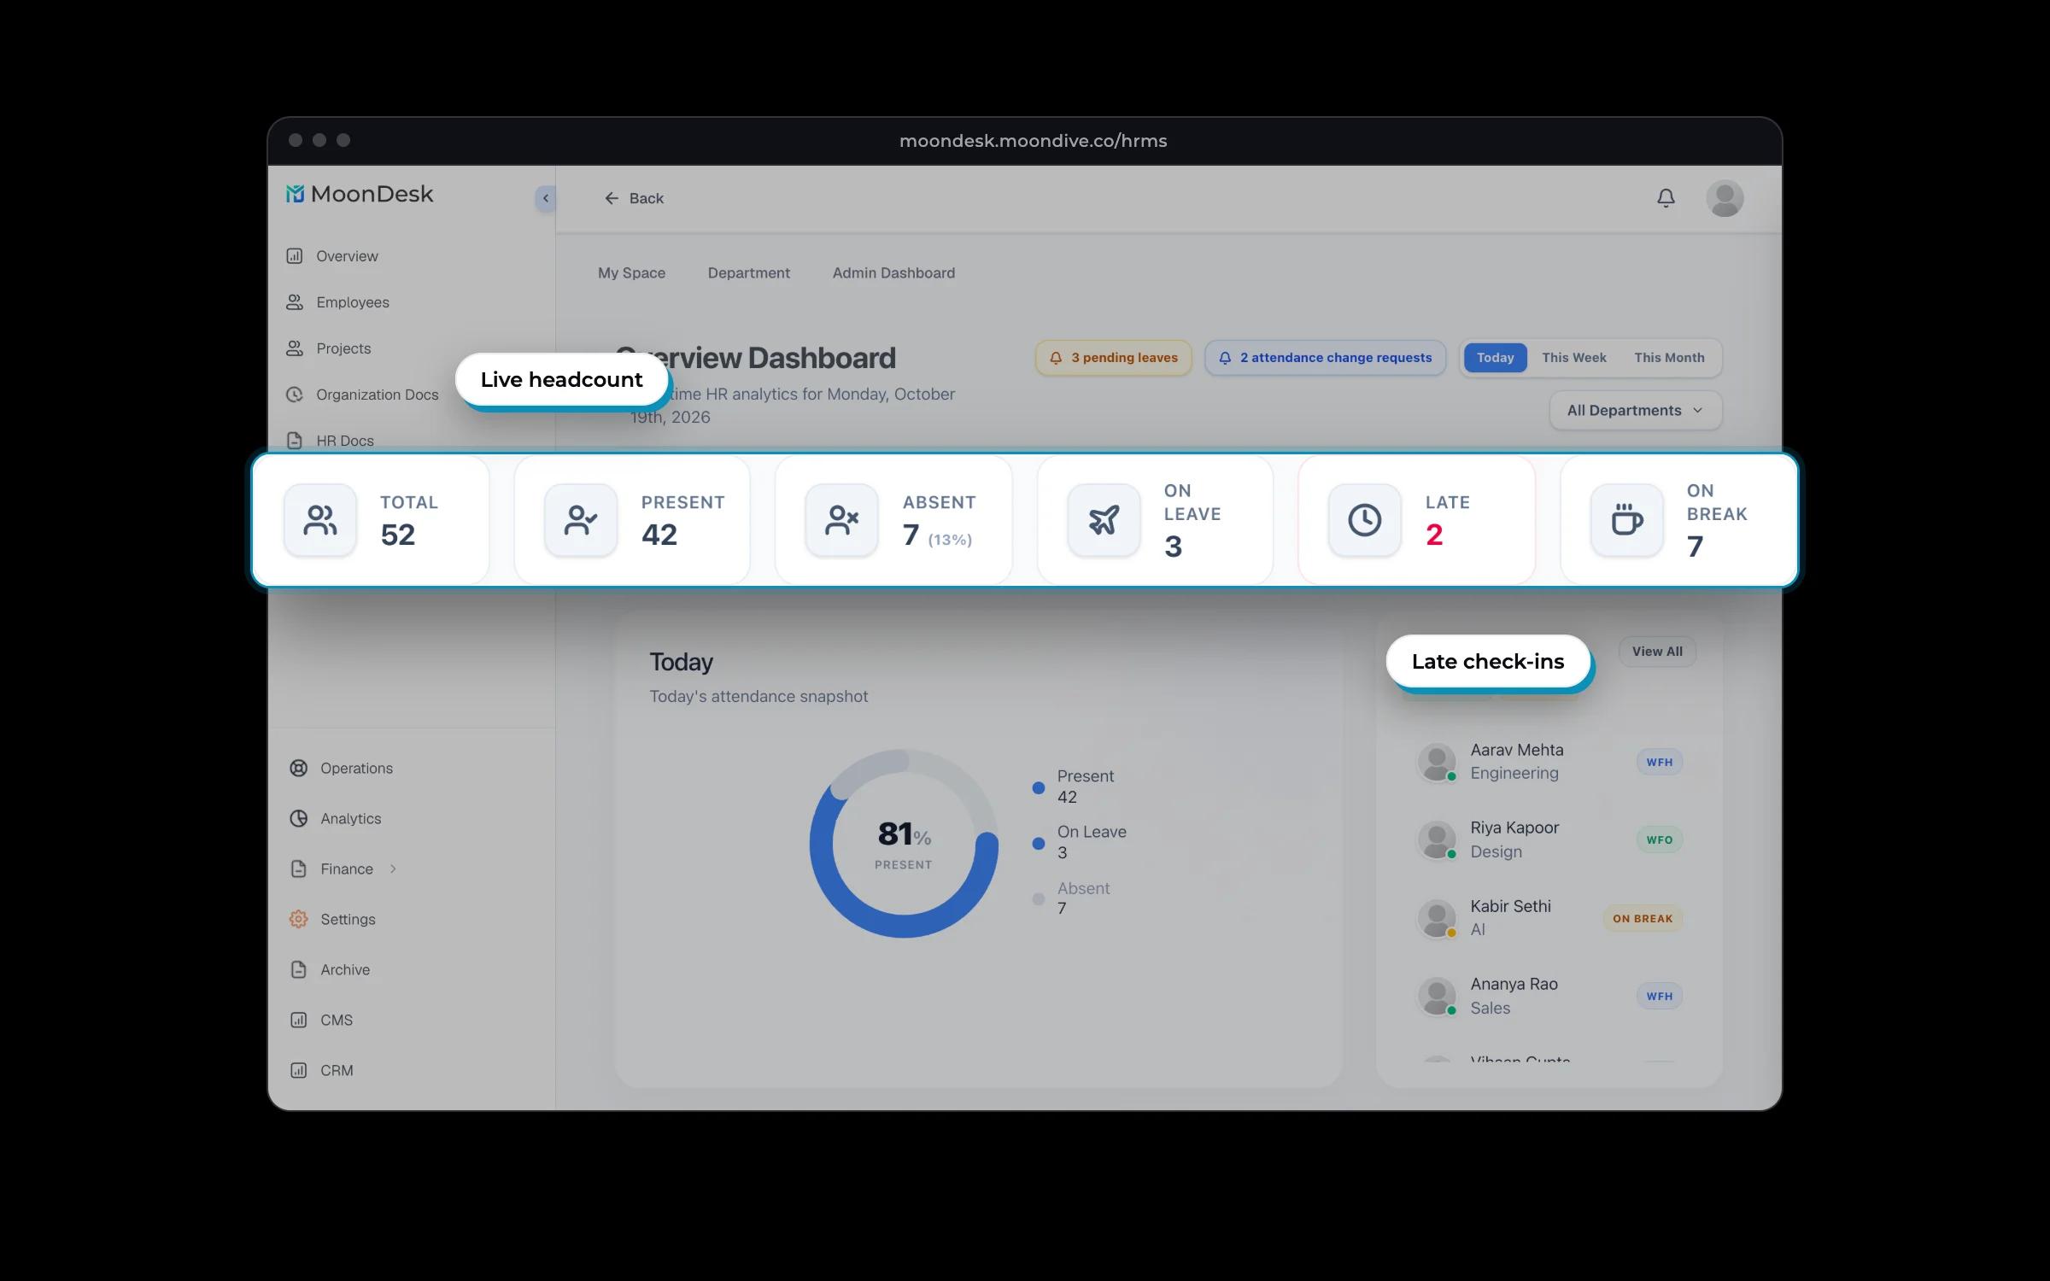The image size is (2050, 1281).
Task: Select Riya Kapoor in the list
Action: 1549,839
